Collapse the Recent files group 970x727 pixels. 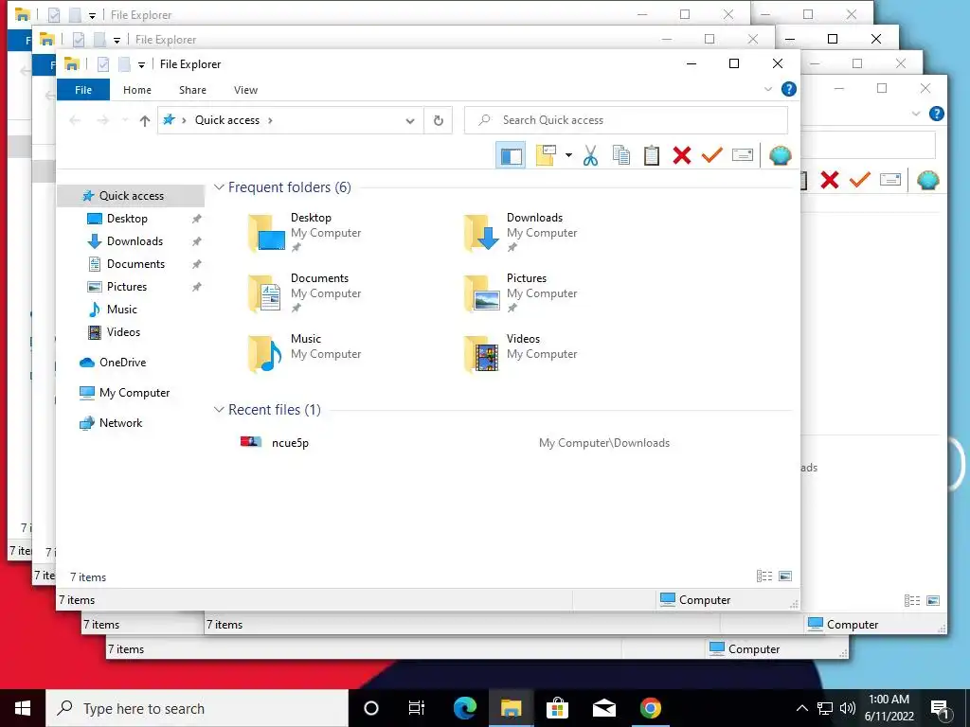click(219, 409)
